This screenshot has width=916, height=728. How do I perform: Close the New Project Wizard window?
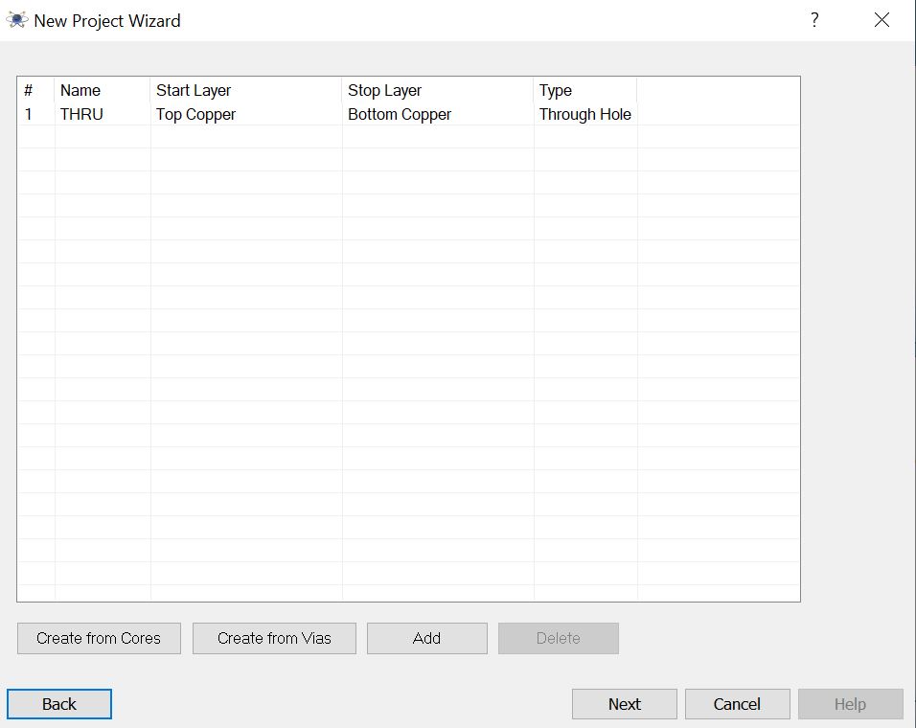click(x=882, y=20)
